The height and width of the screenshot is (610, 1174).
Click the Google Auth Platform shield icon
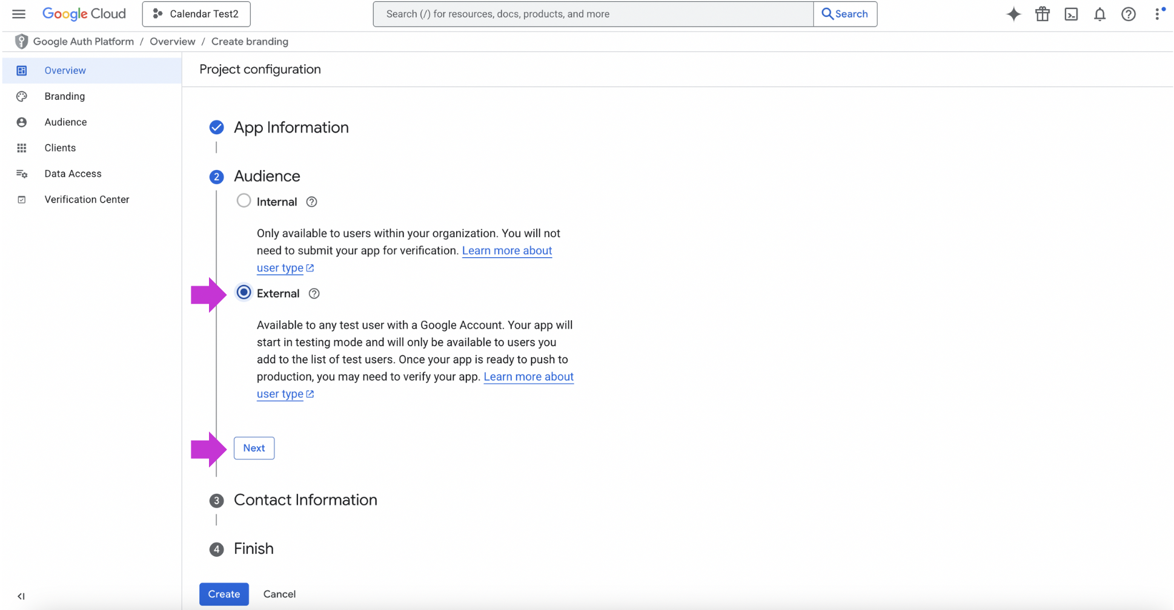21,41
